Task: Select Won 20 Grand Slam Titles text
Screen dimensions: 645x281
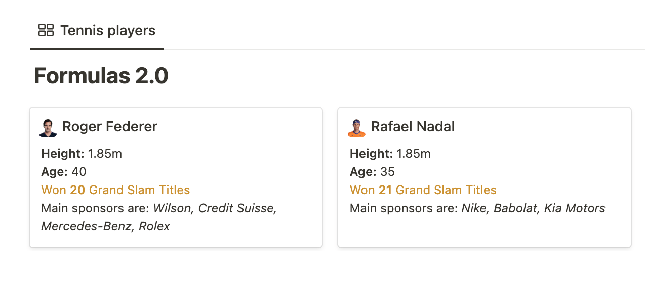Action: coord(115,190)
